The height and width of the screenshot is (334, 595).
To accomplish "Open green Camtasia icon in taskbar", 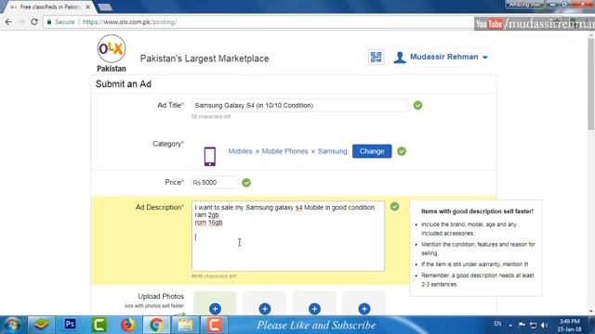I will tap(99, 325).
